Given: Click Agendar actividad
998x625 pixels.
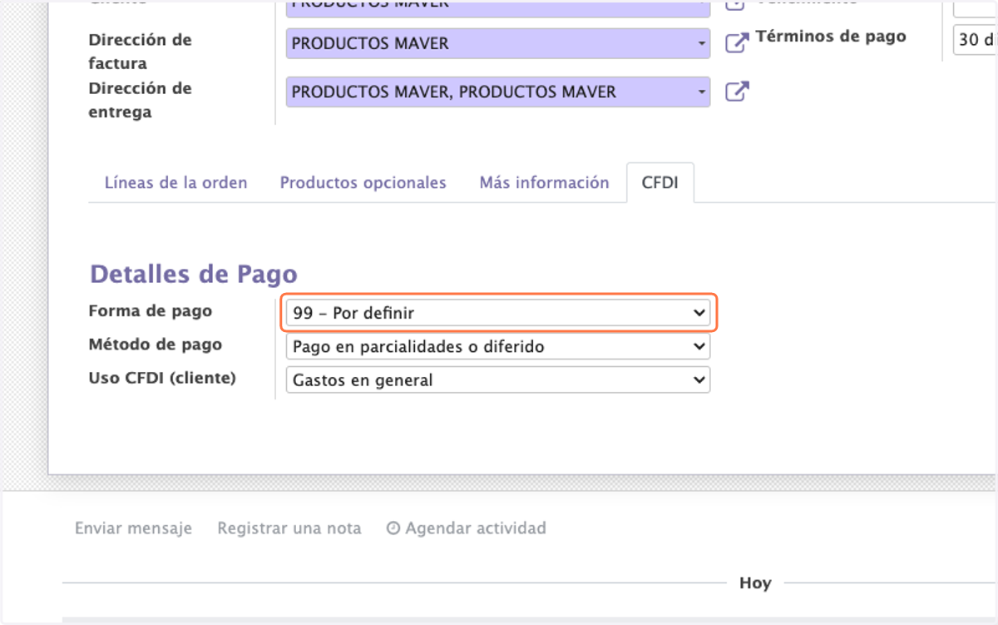Looking at the screenshot, I should pos(467,528).
